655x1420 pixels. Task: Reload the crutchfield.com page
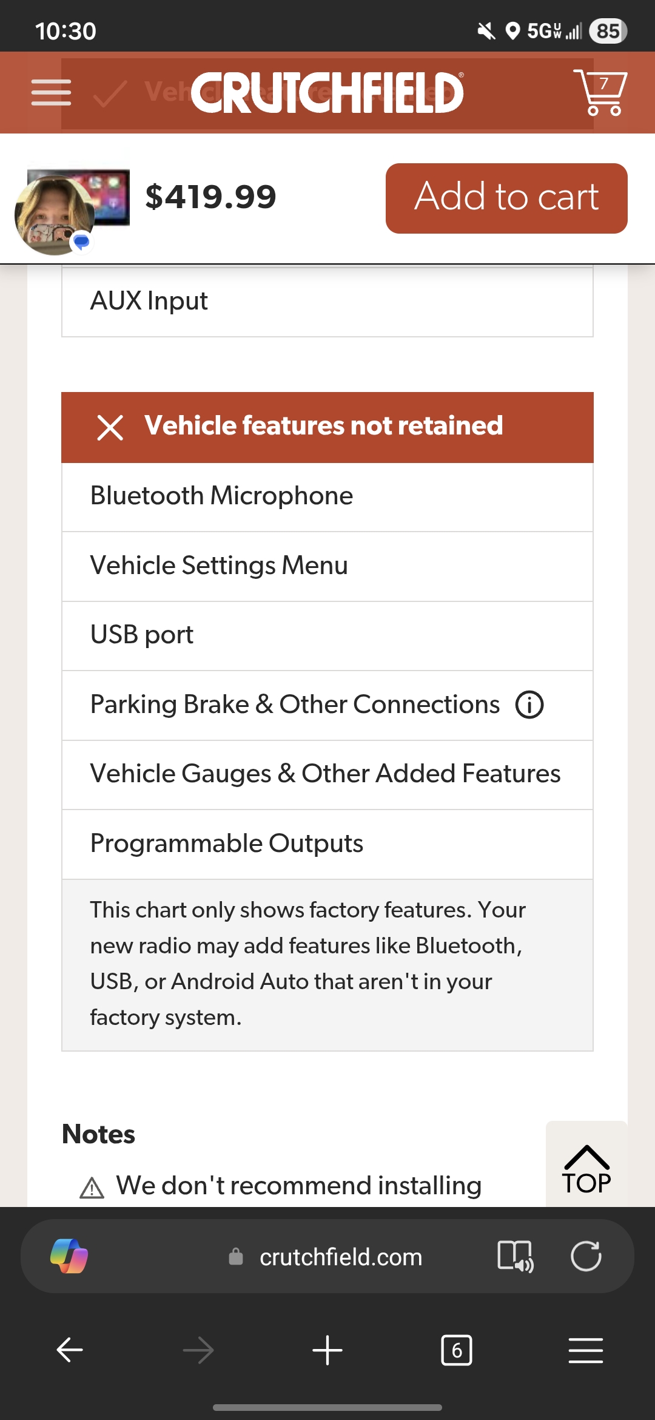586,1256
